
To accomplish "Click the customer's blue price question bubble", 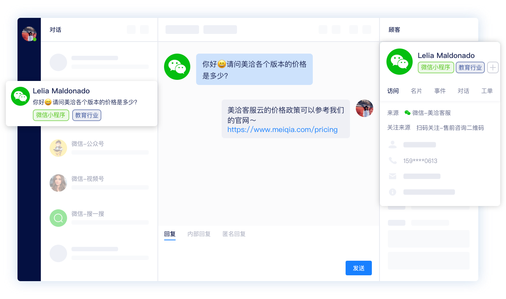I will click(x=254, y=69).
